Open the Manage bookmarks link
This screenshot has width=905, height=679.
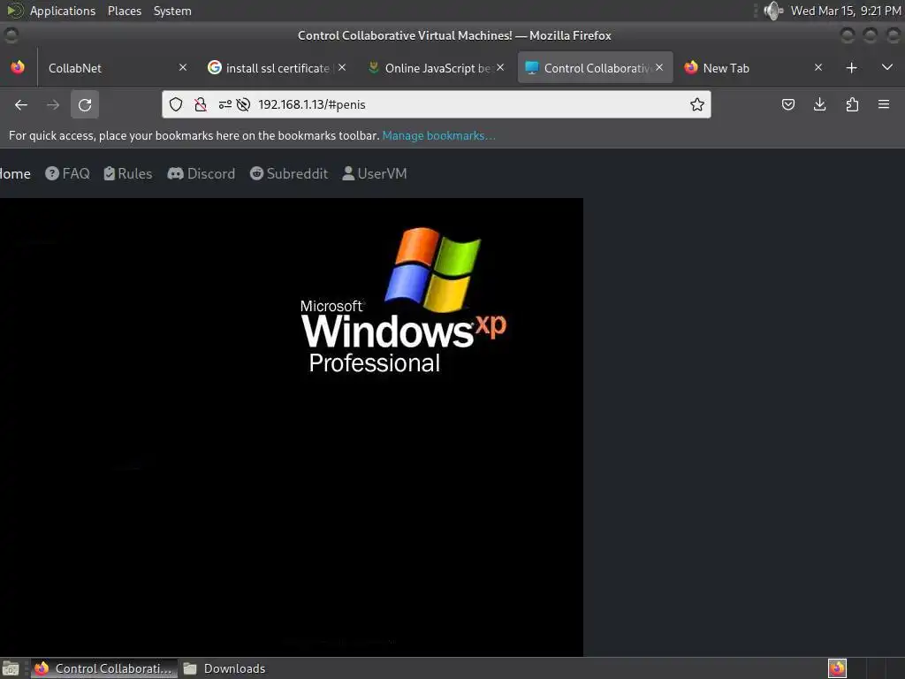[x=438, y=135]
